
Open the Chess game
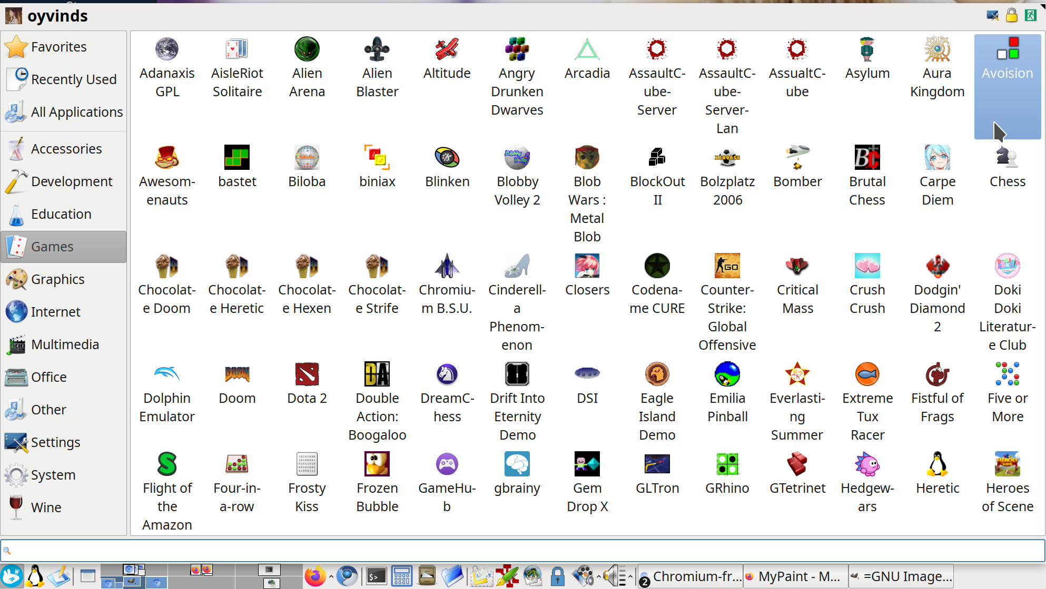click(x=1007, y=167)
